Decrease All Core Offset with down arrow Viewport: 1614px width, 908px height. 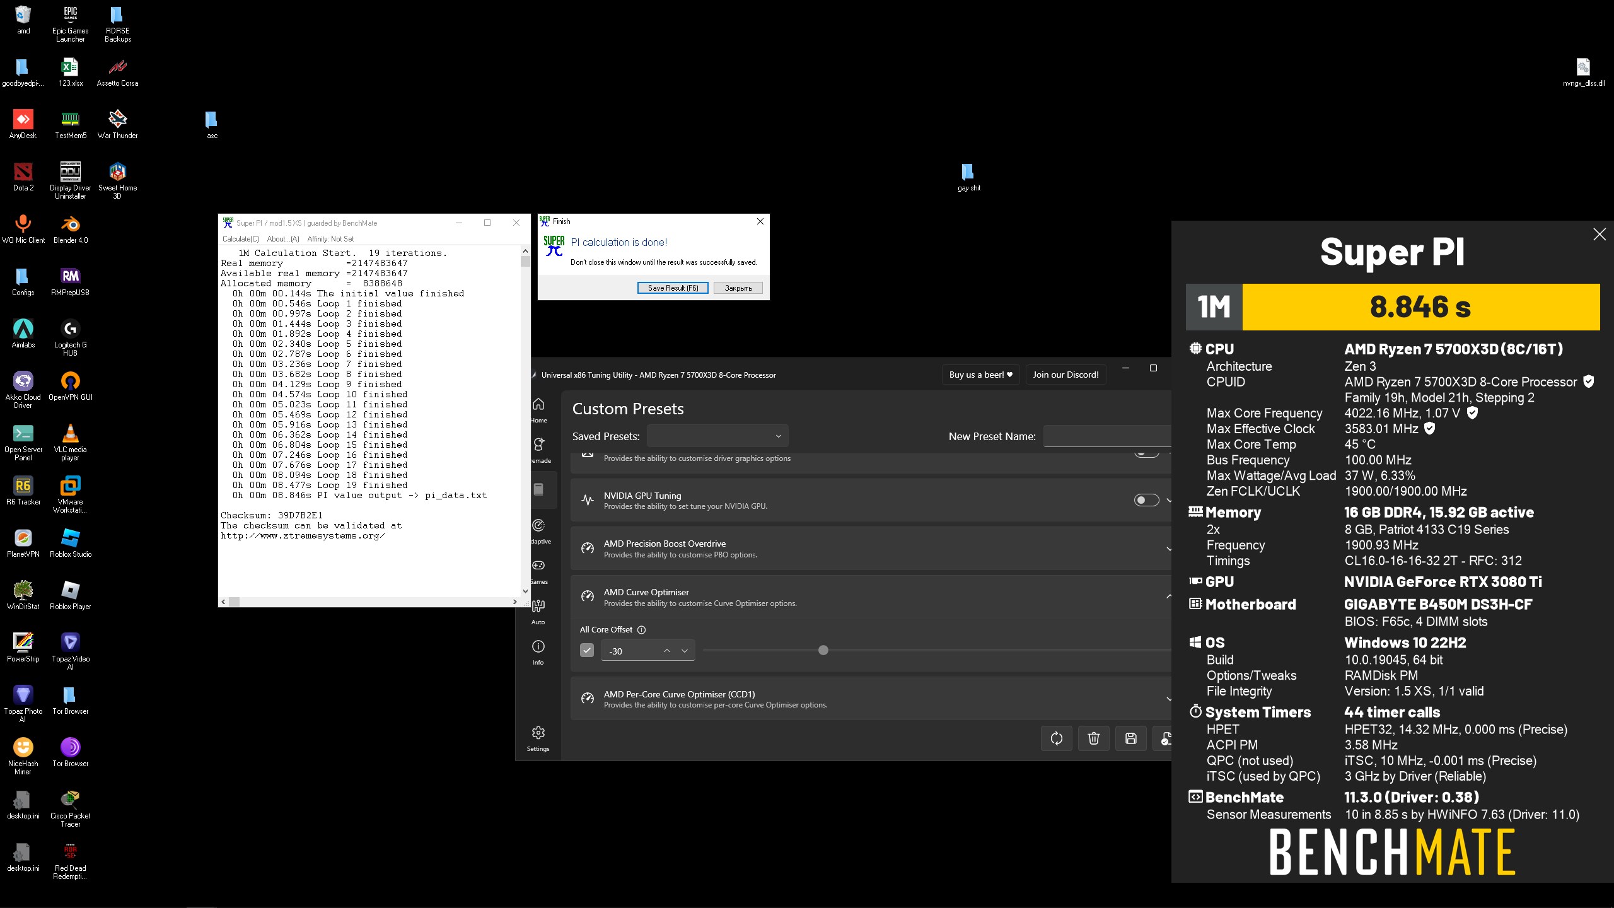685,651
